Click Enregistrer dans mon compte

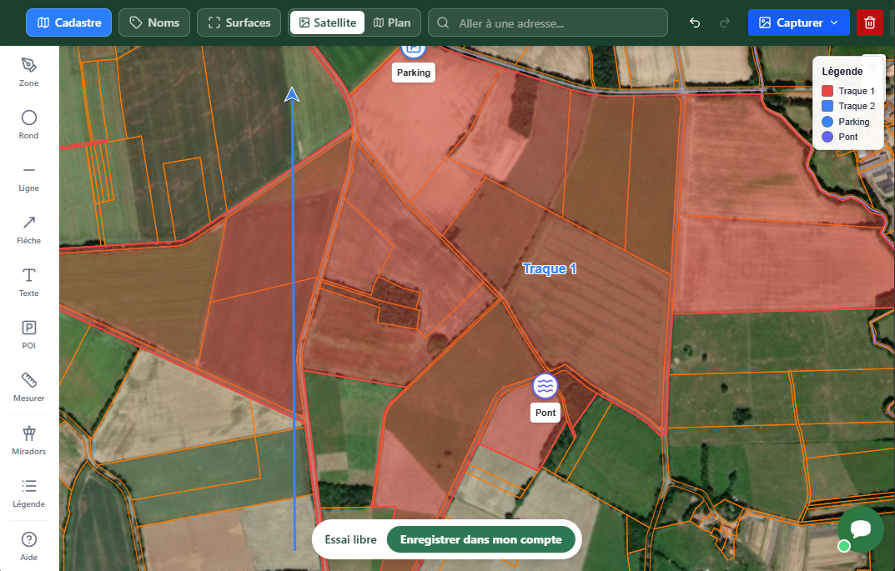click(480, 539)
